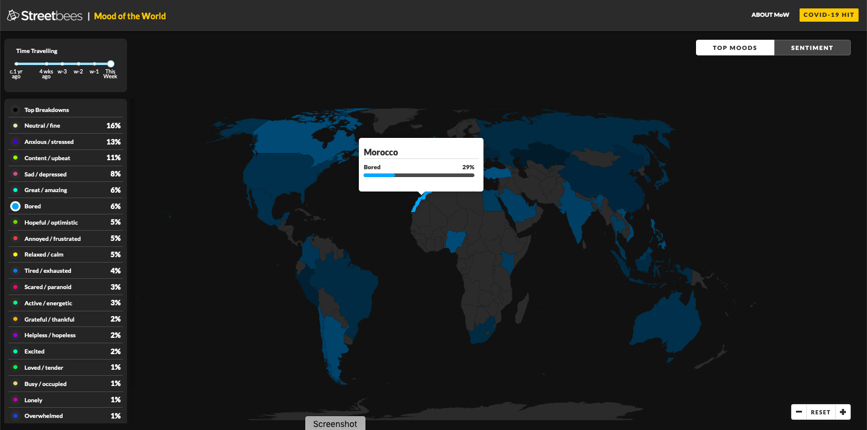Open the COVID-19 HIT page
Viewport: 867px width, 430px height.
(829, 14)
